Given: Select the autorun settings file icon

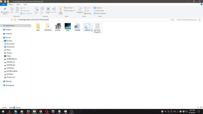Looking at the screenshot, I should point(88,27).
